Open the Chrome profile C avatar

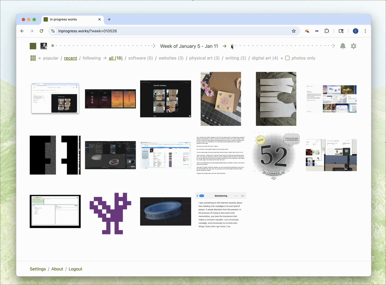(356, 31)
